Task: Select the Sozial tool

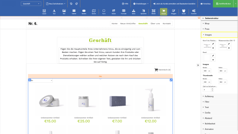Action: [x=184, y=12]
